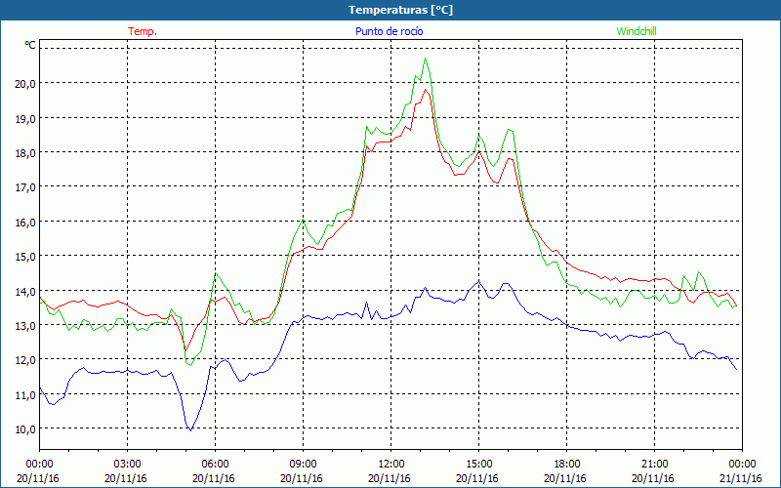Select the blue Punto de rocío legend label
The height and width of the screenshot is (488, 781).
(389, 31)
